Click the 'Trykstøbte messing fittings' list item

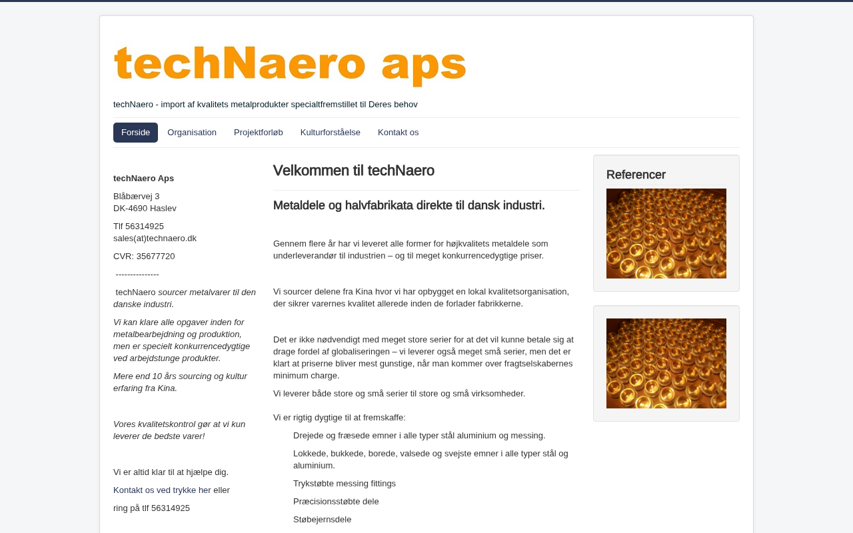coord(345,484)
